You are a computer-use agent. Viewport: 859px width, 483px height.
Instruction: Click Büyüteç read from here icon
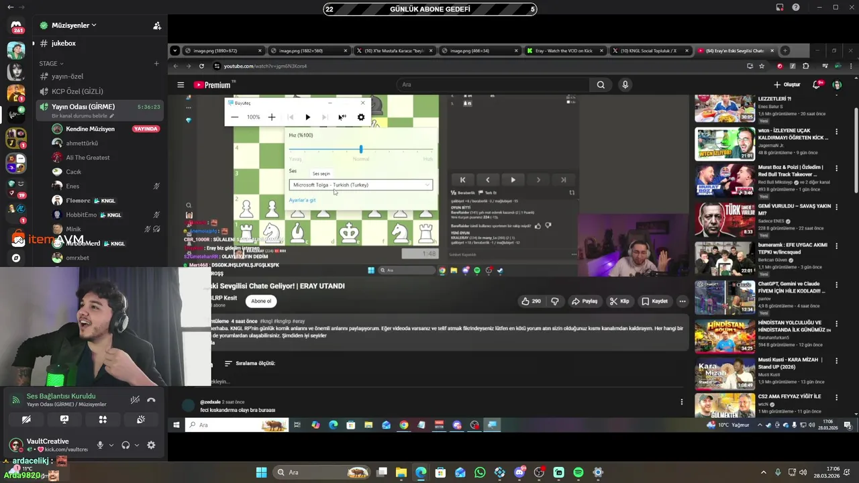point(342,117)
